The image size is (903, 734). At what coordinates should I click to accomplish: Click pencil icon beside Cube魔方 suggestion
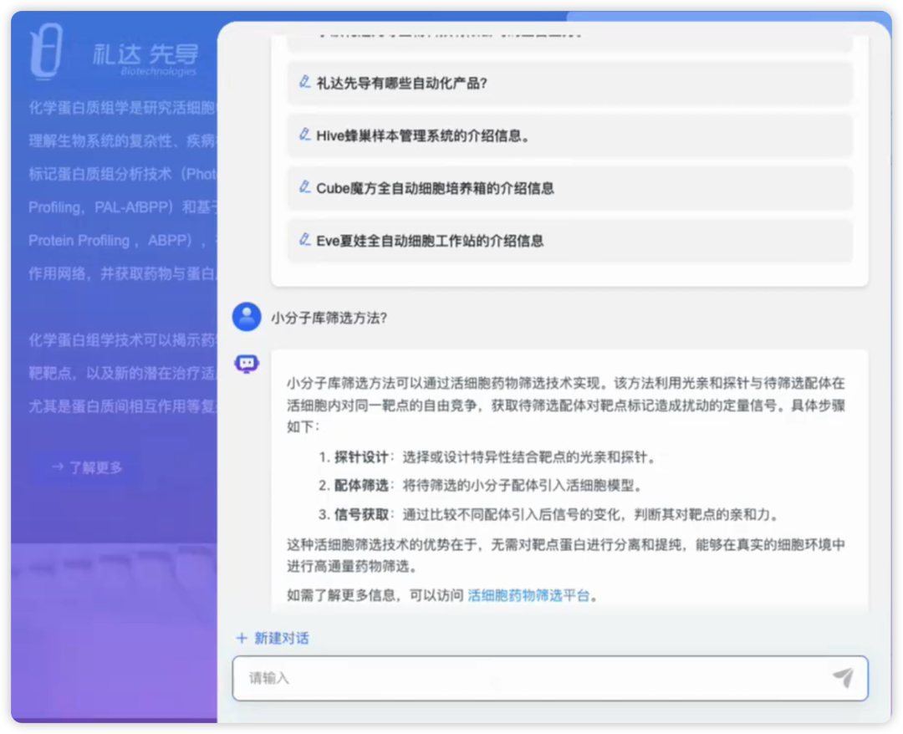pos(304,187)
